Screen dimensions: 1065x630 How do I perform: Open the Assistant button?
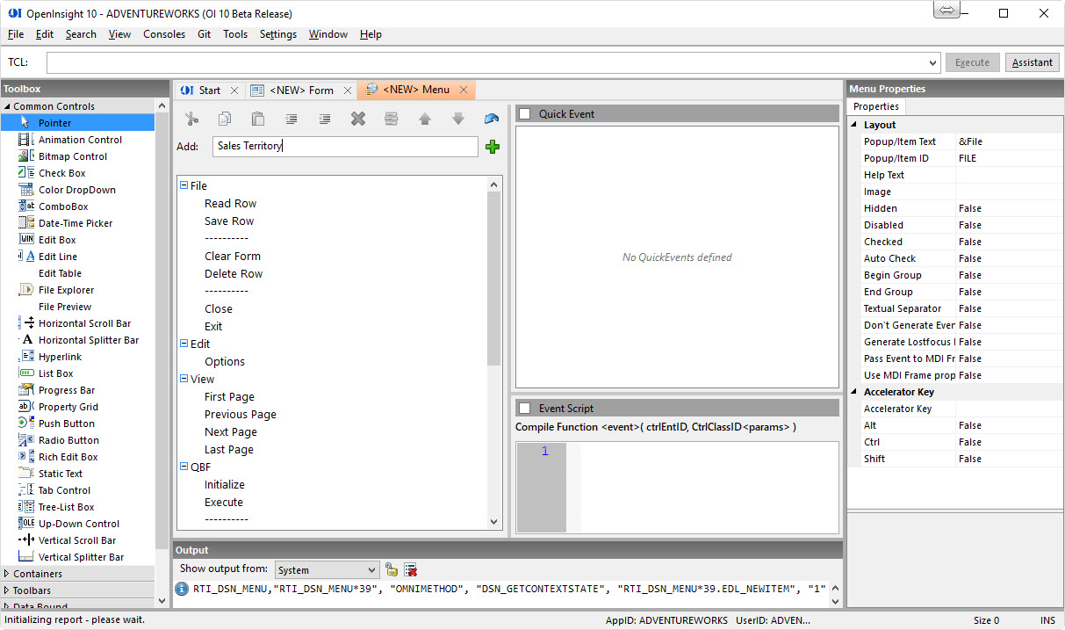click(1033, 62)
